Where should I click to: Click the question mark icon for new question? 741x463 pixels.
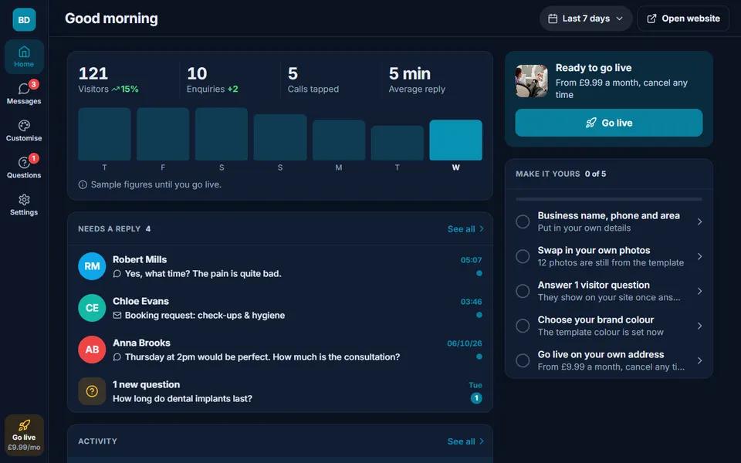tap(92, 391)
